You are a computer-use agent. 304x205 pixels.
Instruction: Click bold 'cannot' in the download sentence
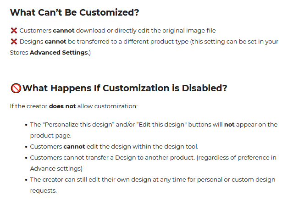tap(64, 30)
